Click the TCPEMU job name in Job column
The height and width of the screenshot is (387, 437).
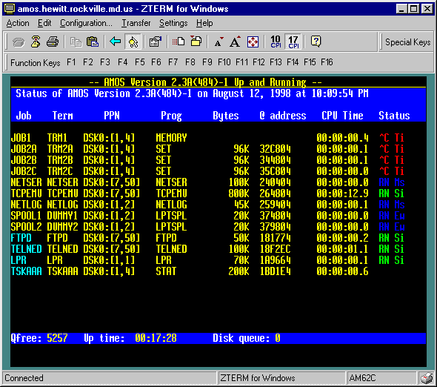click(x=26, y=193)
